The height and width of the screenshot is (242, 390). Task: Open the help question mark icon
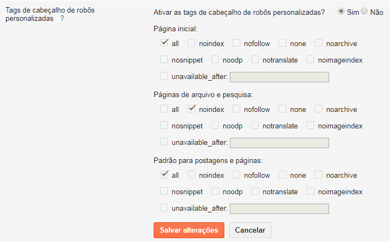[x=62, y=19]
